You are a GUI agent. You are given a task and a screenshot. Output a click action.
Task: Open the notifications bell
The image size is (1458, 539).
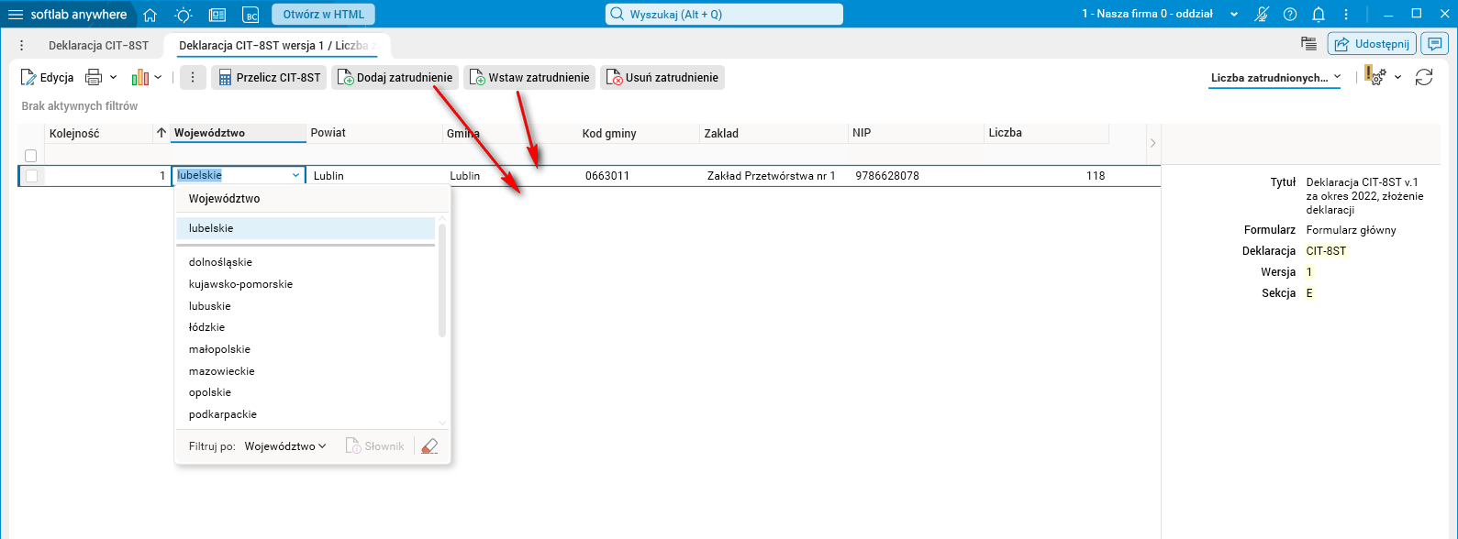click(x=1319, y=14)
